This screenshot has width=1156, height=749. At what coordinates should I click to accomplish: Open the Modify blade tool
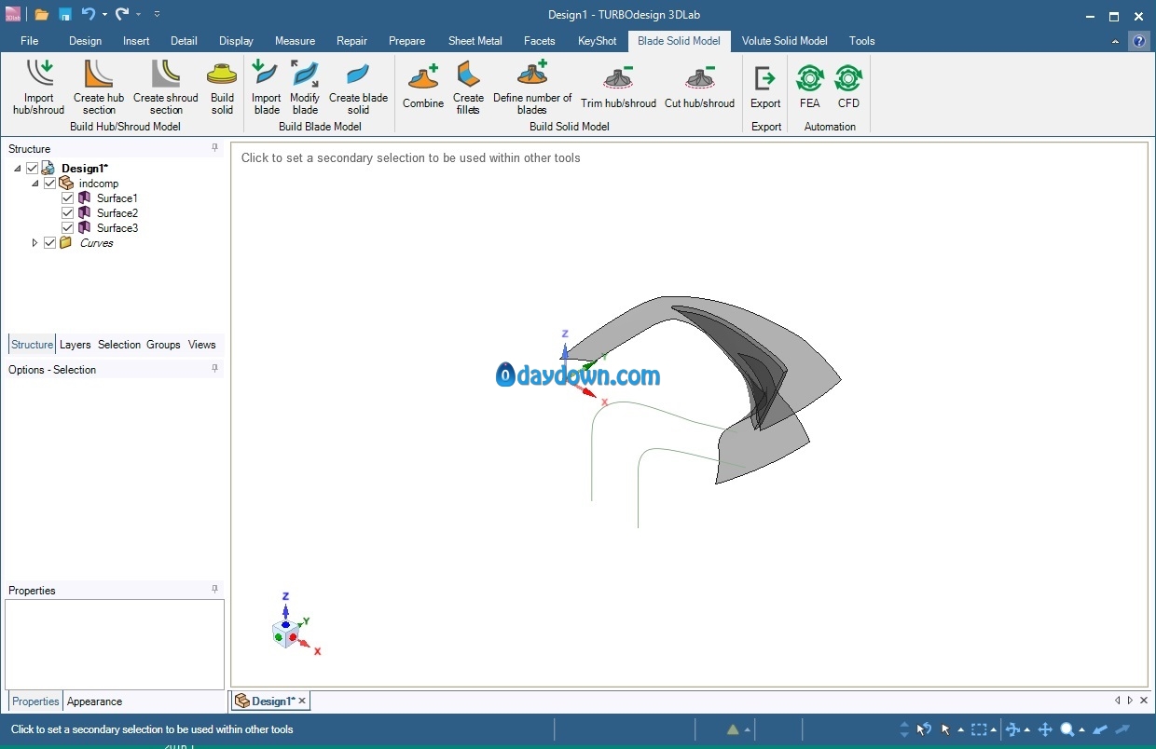(x=305, y=75)
